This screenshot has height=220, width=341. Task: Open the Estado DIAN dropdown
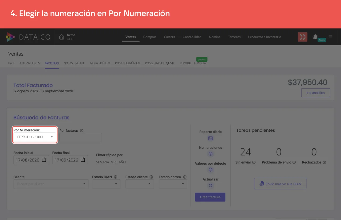click(106, 184)
